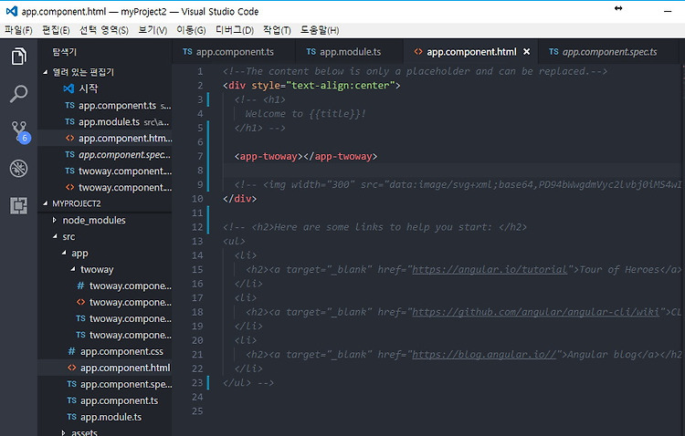
Task: Open 작업(T) menu
Action: (277, 30)
